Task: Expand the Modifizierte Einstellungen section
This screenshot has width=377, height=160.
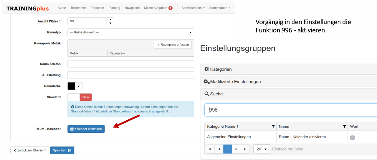Action: pyautogui.click(x=288, y=82)
